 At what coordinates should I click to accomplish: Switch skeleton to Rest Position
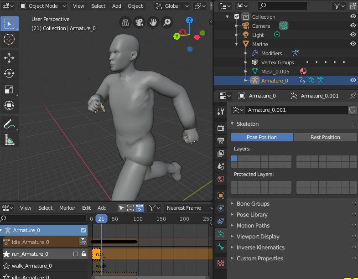(x=325, y=137)
